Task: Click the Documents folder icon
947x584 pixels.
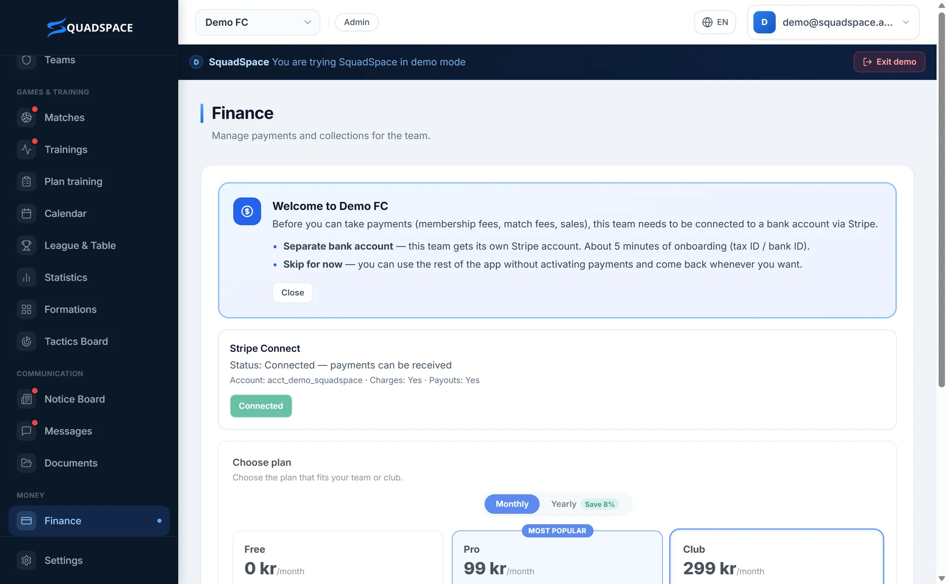Action: [x=27, y=463]
